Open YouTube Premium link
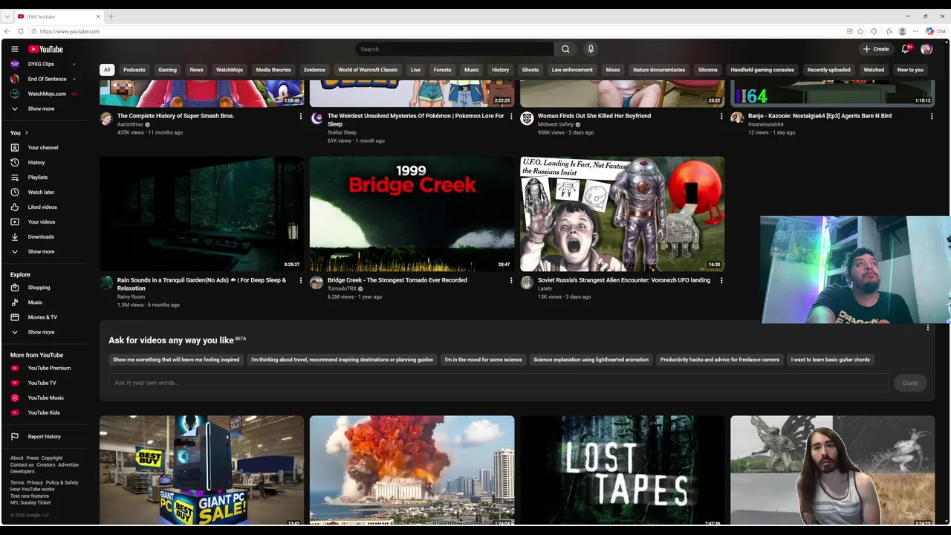This screenshot has width=951, height=535. (x=49, y=368)
